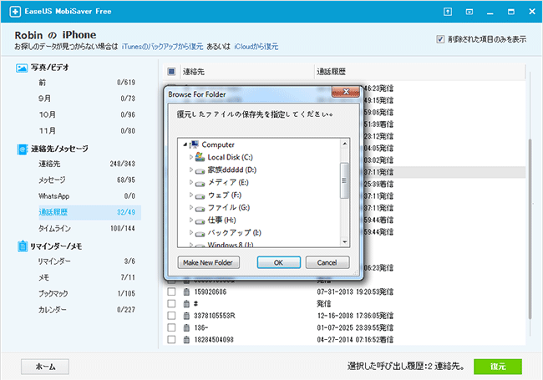
Task: Expand the ウェブ (F:) node
Action: (190, 195)
